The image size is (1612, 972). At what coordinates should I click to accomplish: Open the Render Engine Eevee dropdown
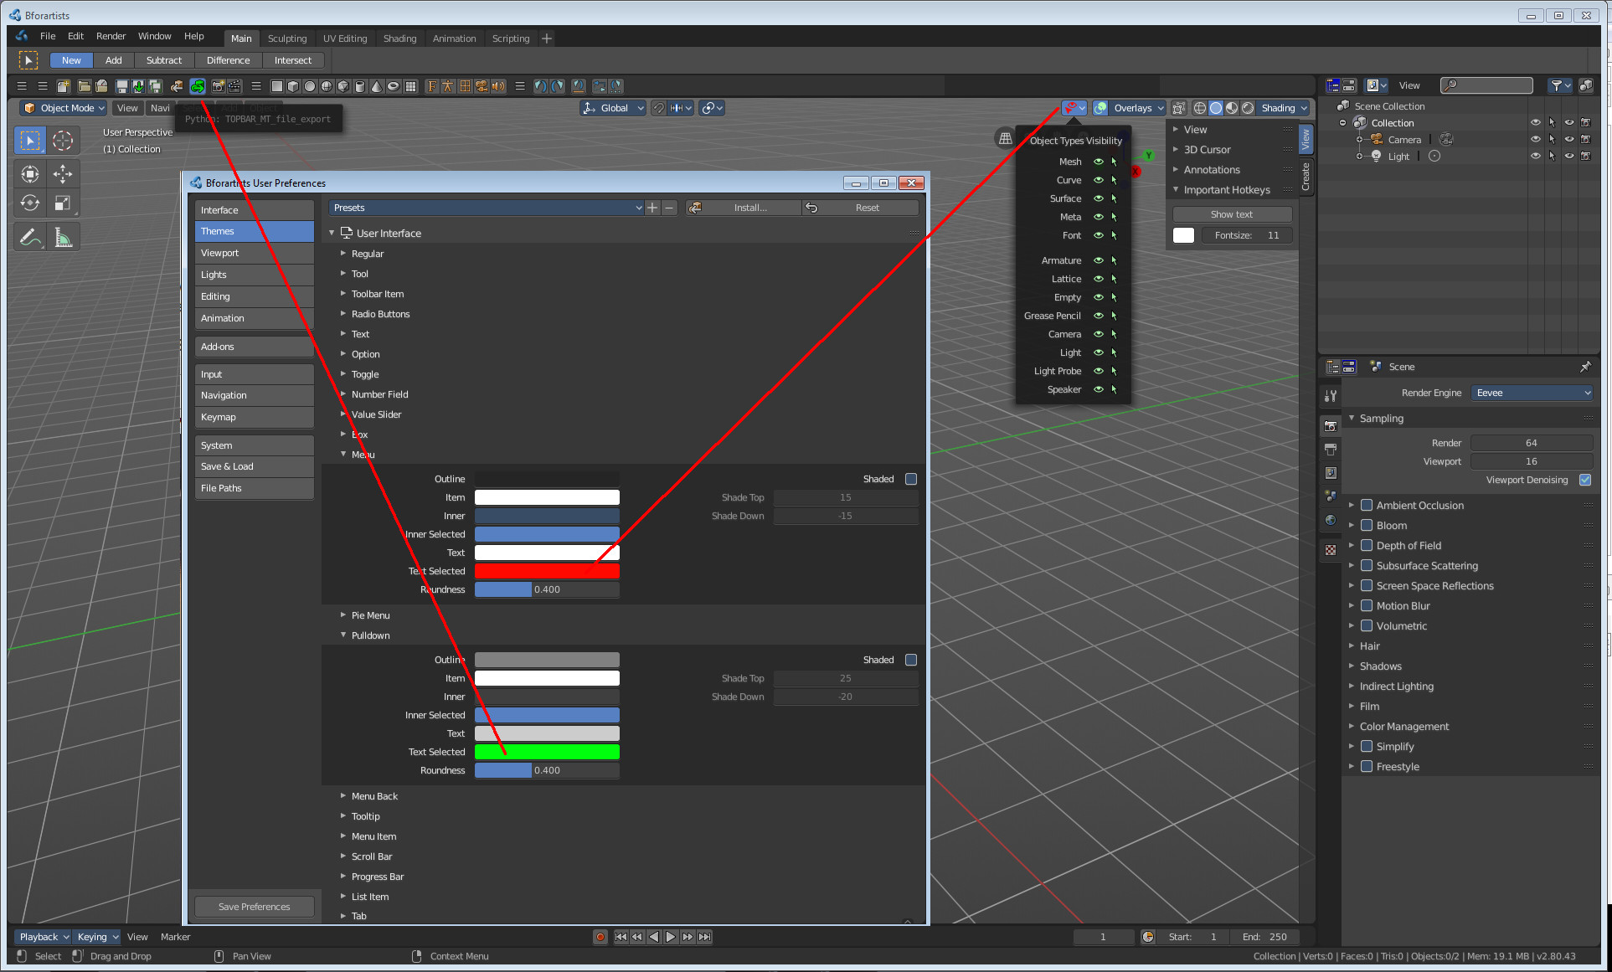[1532, 393]
